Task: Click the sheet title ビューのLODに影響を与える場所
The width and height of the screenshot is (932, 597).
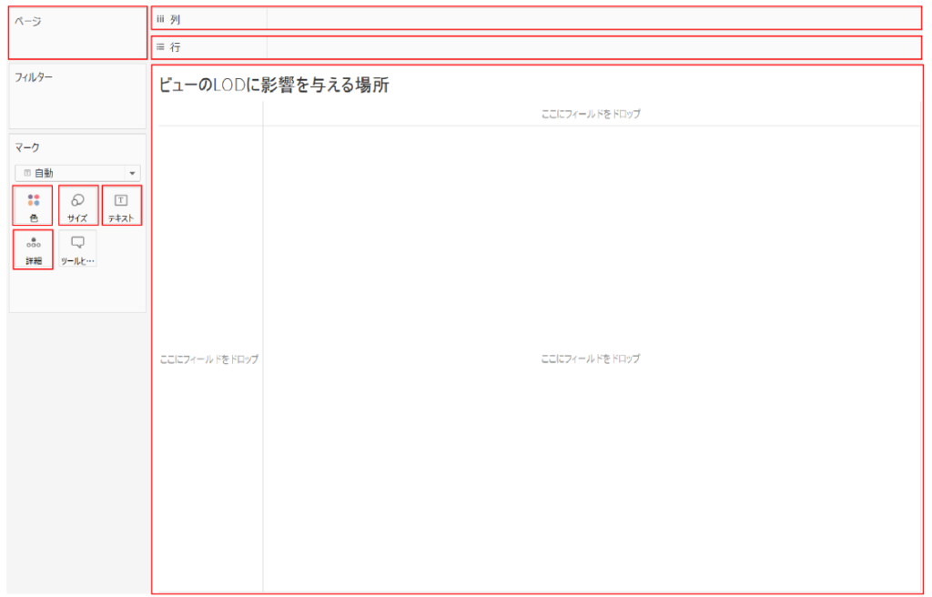Action: 274,86
